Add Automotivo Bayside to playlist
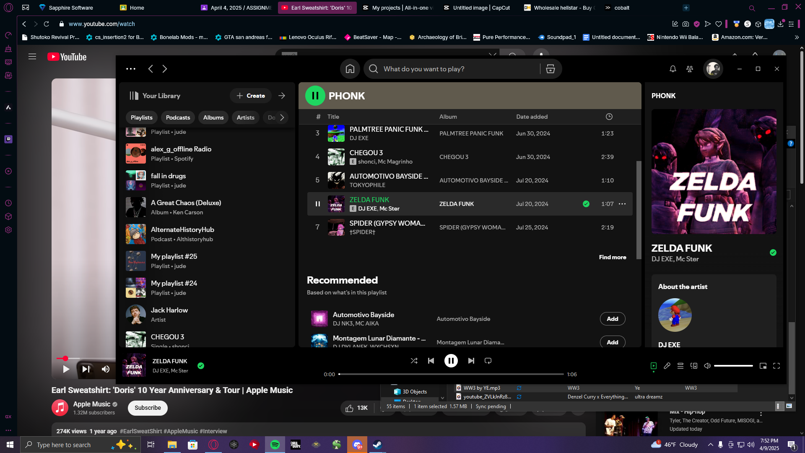805x453 pixels. (613, 319)
